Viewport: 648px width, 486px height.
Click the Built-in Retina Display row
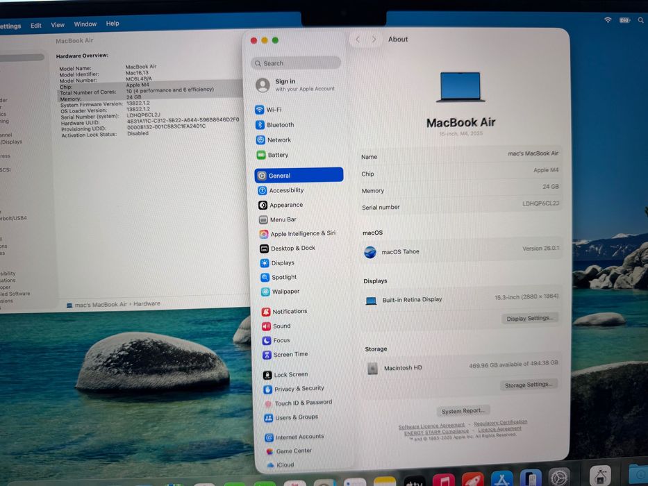461,299
